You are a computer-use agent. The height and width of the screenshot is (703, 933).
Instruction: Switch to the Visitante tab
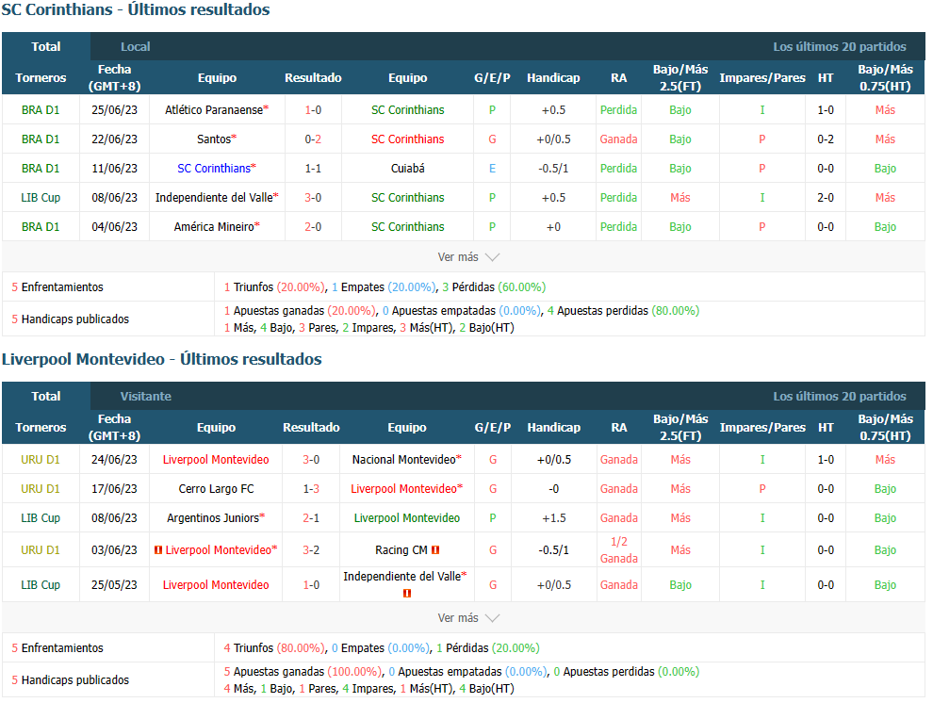pos(146,396)
